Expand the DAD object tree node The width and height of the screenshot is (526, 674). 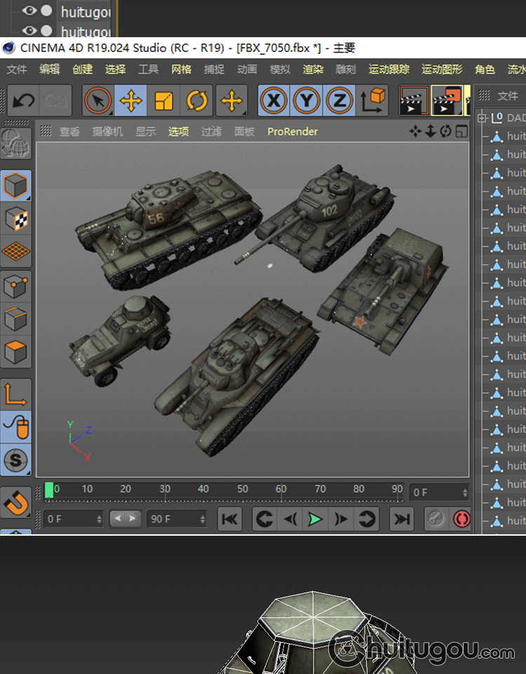(482, 118)
